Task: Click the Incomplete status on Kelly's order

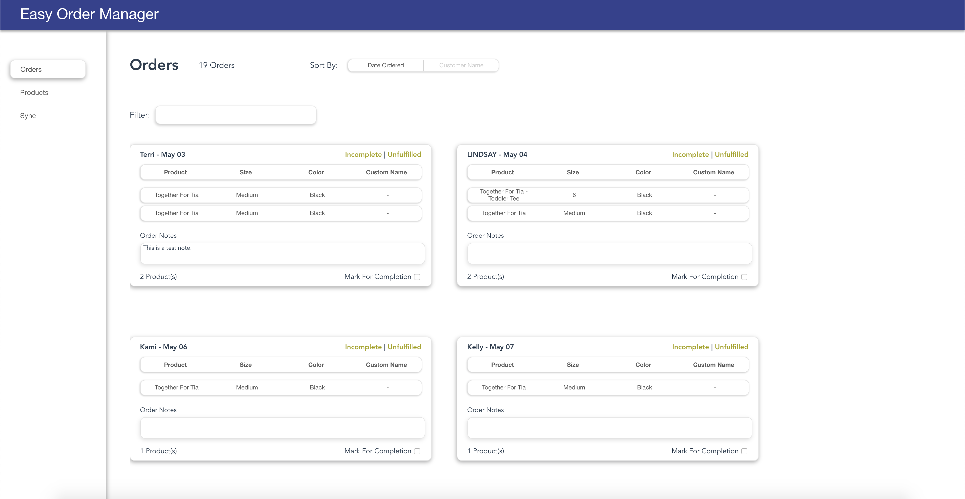Action: 690,347
